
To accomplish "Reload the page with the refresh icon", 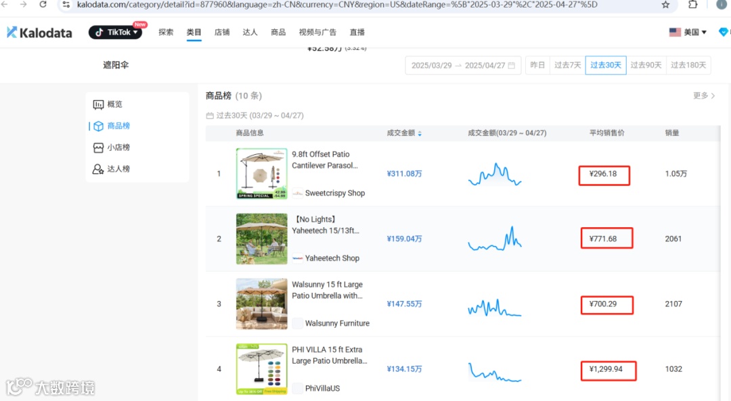I will [x=43, y=5].
